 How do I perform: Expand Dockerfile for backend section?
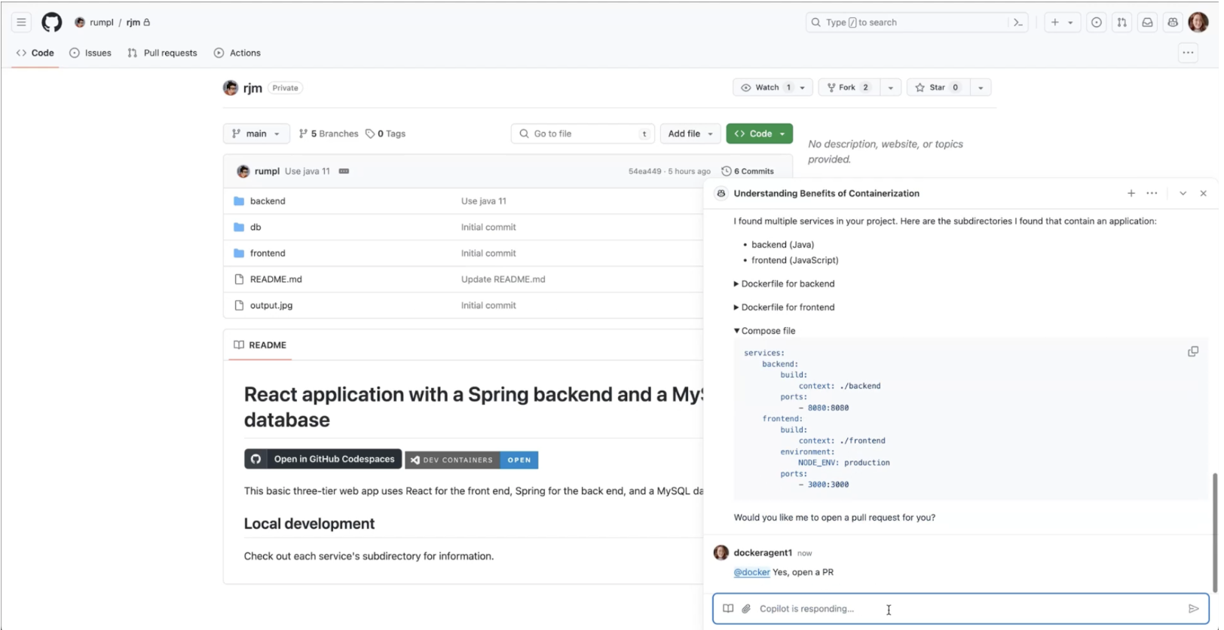point(784,284)
